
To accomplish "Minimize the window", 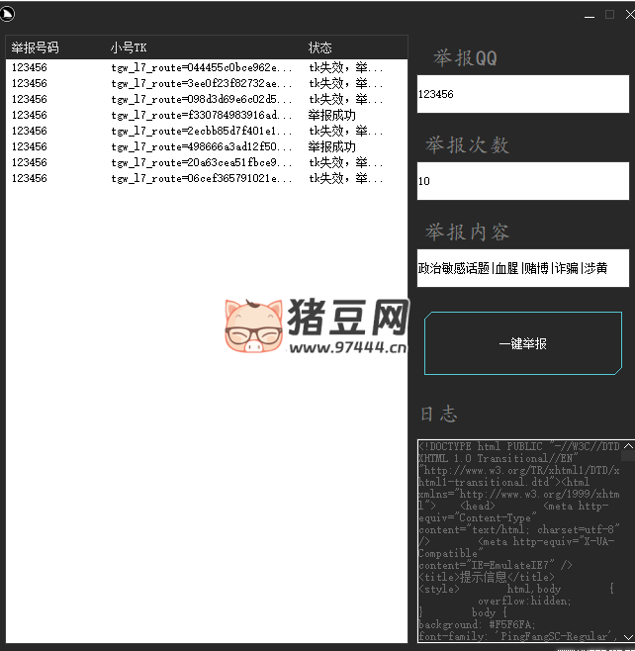I will (590, 15).
